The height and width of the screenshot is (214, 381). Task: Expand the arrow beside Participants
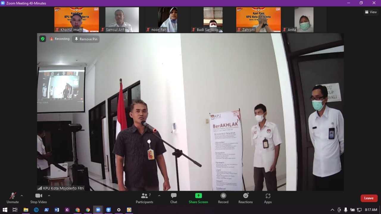click(x=159, y=196)
